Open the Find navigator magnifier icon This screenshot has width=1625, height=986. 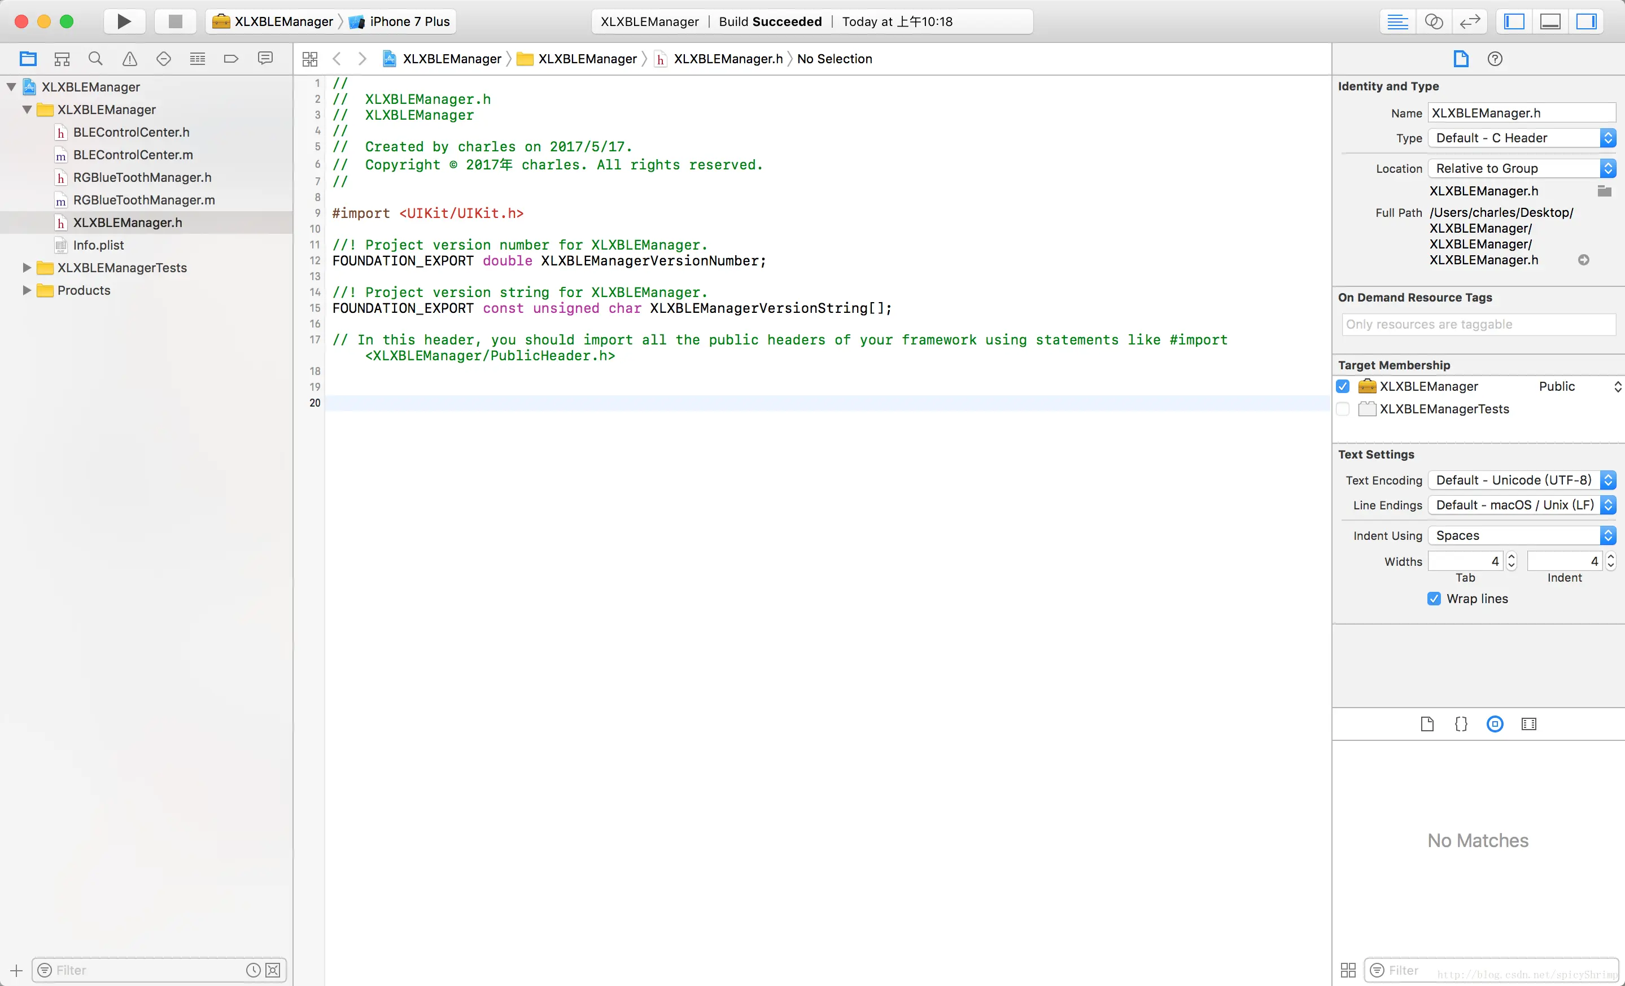click(95, 59)
